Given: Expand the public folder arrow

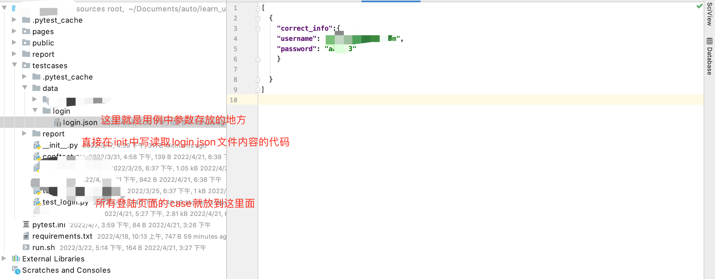Looking at the screenshot, I should point(14,43).
